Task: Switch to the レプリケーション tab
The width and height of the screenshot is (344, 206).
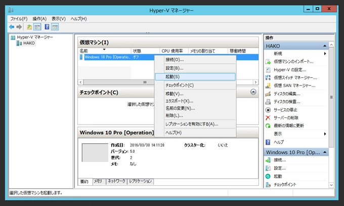Action: [x=141, y=181]
